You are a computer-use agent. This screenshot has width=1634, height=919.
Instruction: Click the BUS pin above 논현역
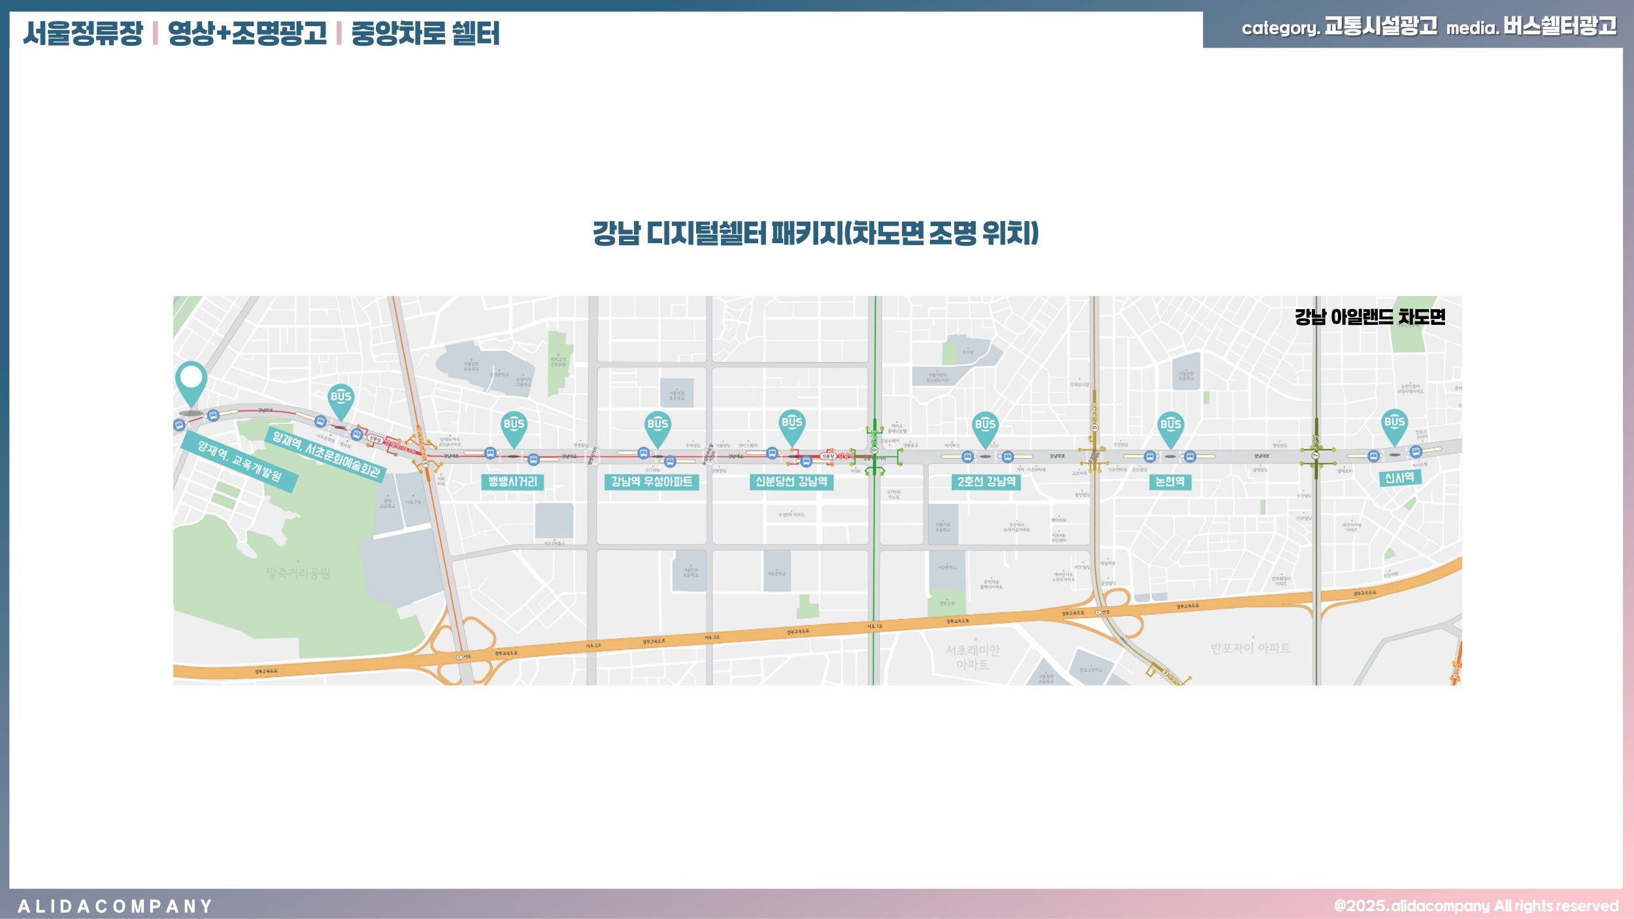click(1170, 425)
